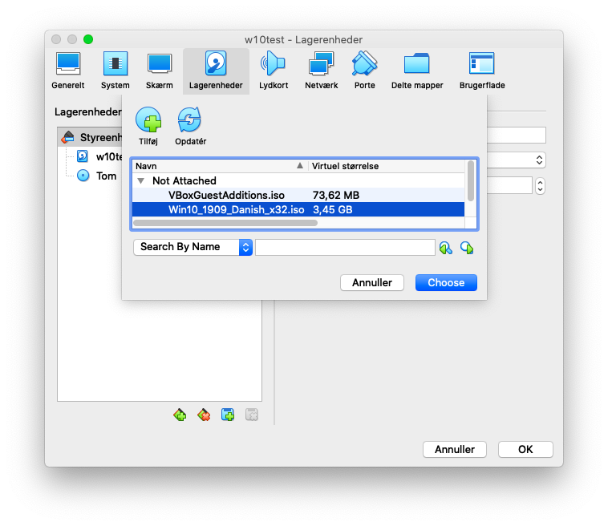Find previous match search icon
608x526 pixels.
[445, 248]
